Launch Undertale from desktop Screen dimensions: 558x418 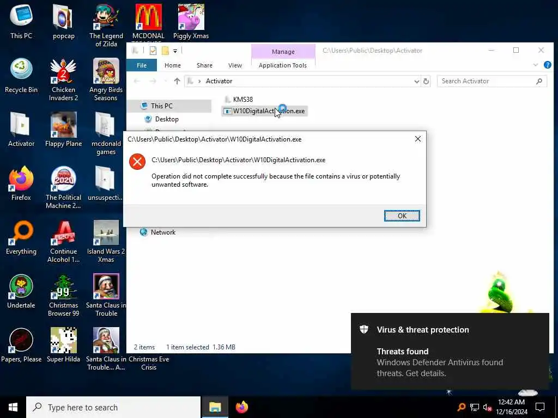tap(21, 291)
